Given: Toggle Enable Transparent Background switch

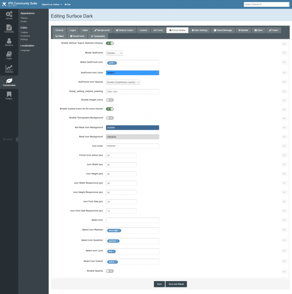Looking at the screenshot, I should click(110, 118).
